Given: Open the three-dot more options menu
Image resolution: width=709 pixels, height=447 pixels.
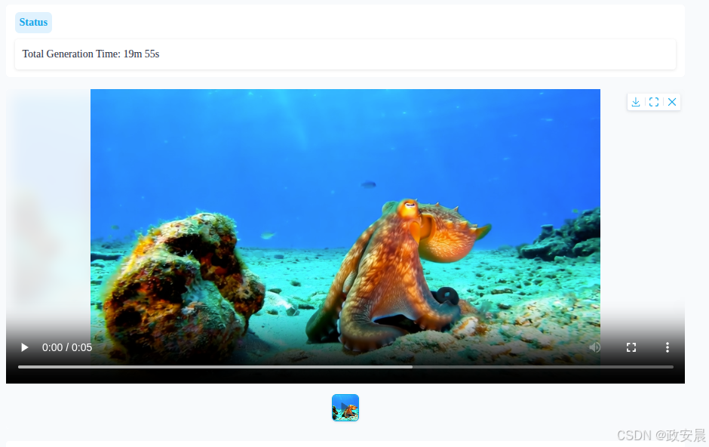Looking at the screenshot, I should [x=668, y=347].
